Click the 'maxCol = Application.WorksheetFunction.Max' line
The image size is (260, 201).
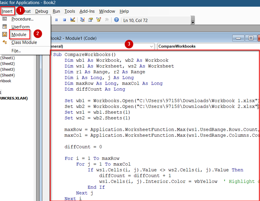point(162,135)
